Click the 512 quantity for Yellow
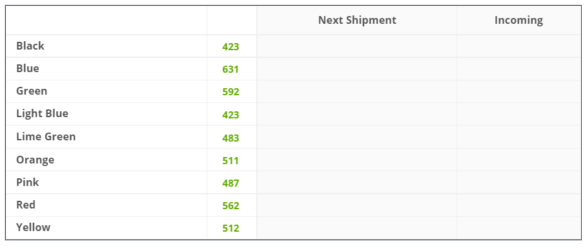The width and height of the screenshot is (585, 251). point(231,228)
